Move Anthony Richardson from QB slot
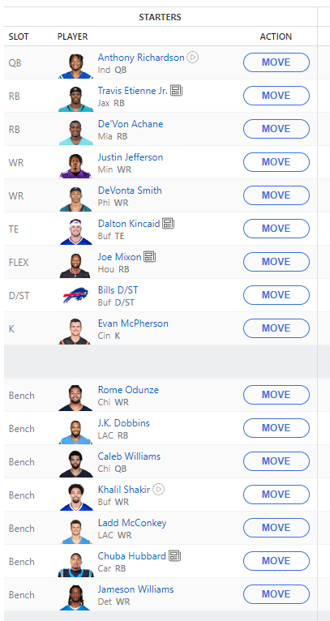330x621 pixels. [x=276, y=62]
